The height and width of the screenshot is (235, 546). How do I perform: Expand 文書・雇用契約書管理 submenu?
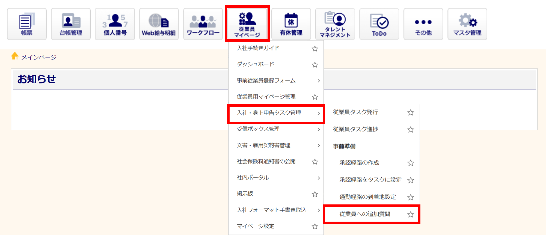[276, 145]
